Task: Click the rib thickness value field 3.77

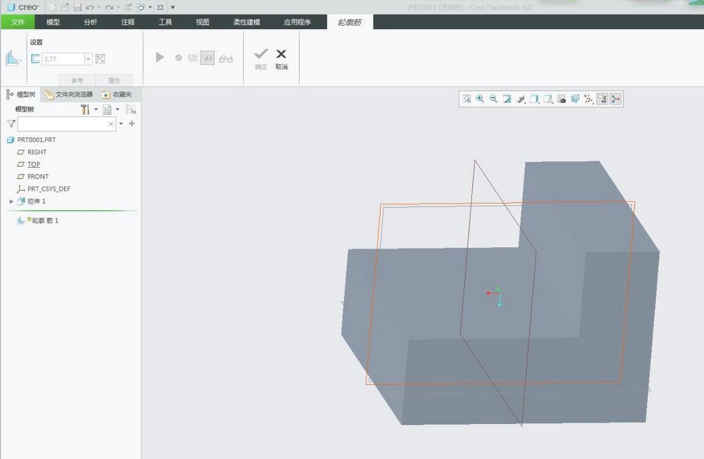Action: click(x=63, y=59)
